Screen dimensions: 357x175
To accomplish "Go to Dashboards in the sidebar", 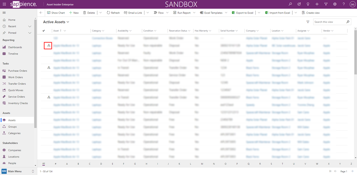I will (x=15, y=47).
